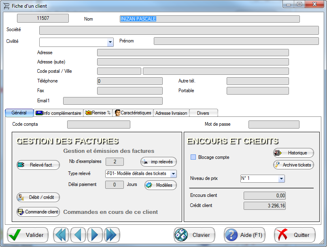Go to next client record

click(95, 235)
